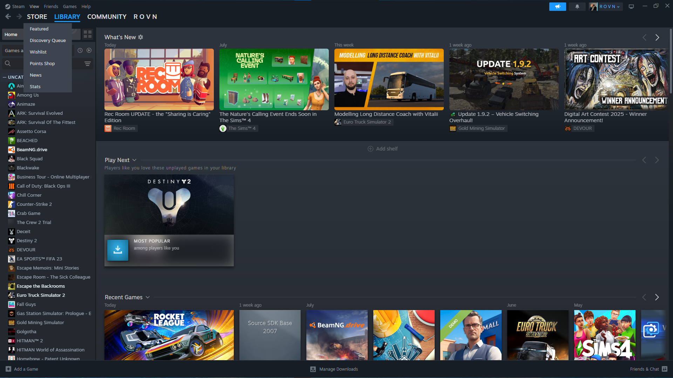
Task: Click Play Next shelf right arrow
Action: (x=657, y=160)
